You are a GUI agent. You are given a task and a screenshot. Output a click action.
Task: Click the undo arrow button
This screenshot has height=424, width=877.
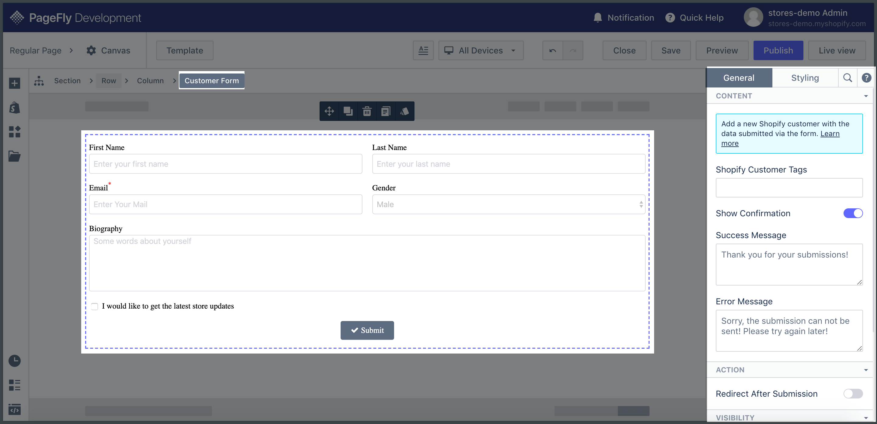click(x=553, y=50)
